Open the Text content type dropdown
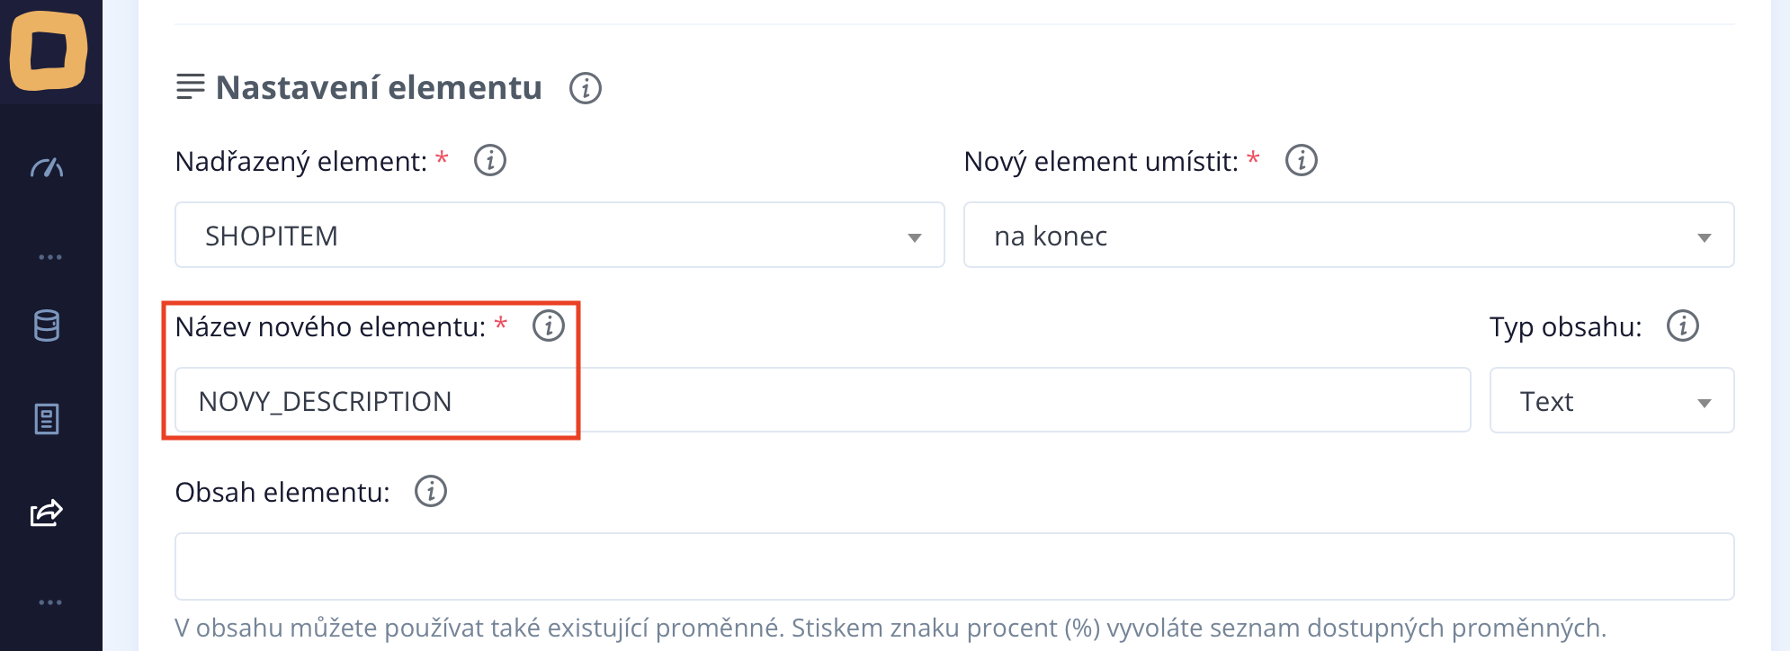Screen dimensions: 1790x651 click(1612, 401)
